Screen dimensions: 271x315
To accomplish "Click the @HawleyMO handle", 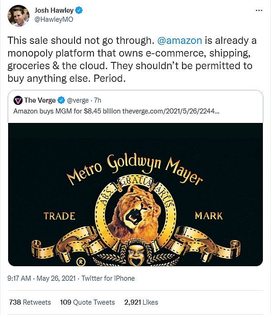I will coord(54,19).
